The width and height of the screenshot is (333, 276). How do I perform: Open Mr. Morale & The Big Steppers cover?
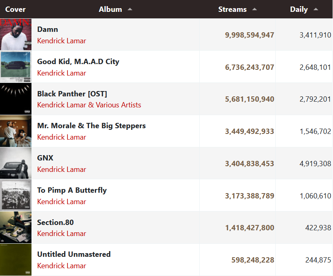(x=16, y=131)
